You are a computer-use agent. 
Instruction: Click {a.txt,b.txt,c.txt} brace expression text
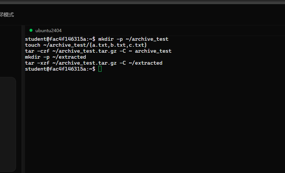(118, 45)
